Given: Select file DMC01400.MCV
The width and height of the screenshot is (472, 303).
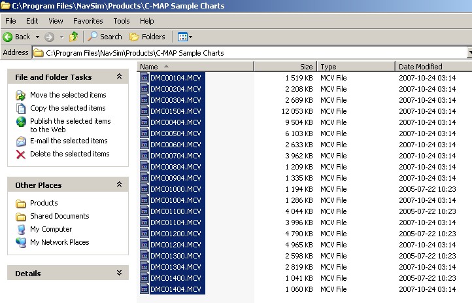Looking at the screenshot, I should [x=175, y=278].
